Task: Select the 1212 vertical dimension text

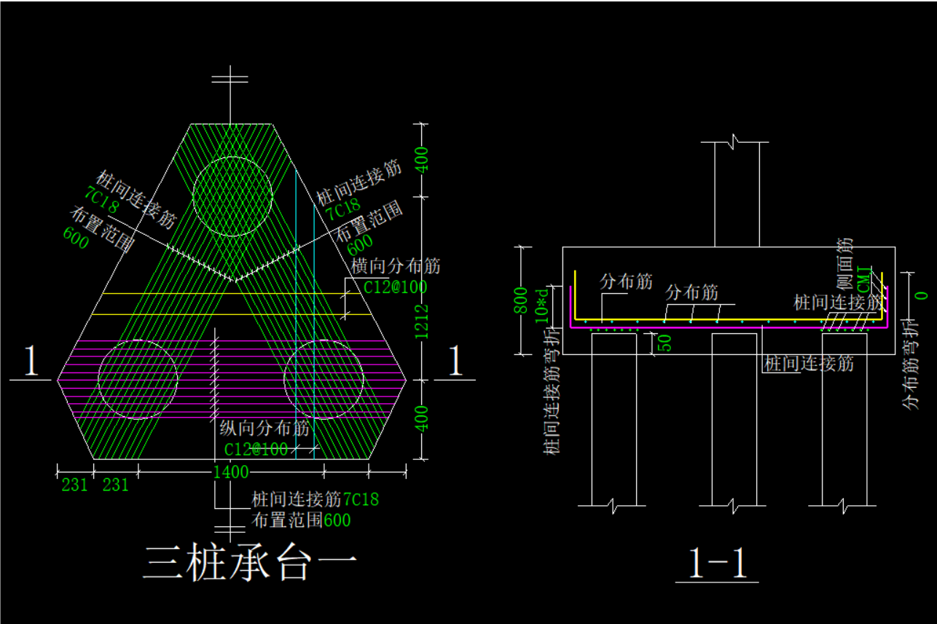Action: pos(421,323)
